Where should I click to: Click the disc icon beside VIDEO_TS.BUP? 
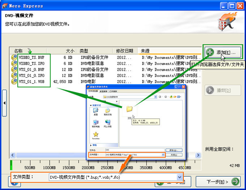coord(14,57)
